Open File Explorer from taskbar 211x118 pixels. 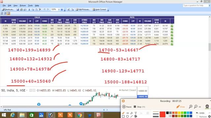click(22, 115)
